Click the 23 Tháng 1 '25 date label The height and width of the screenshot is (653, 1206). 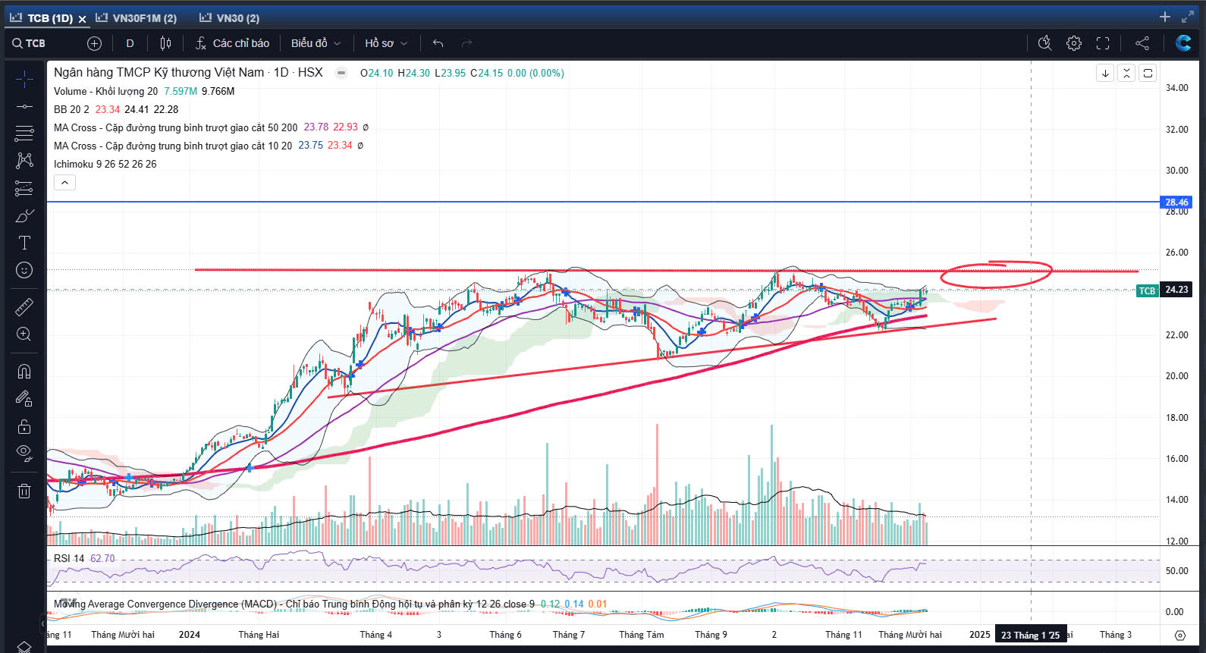(x=1030, y=635)
